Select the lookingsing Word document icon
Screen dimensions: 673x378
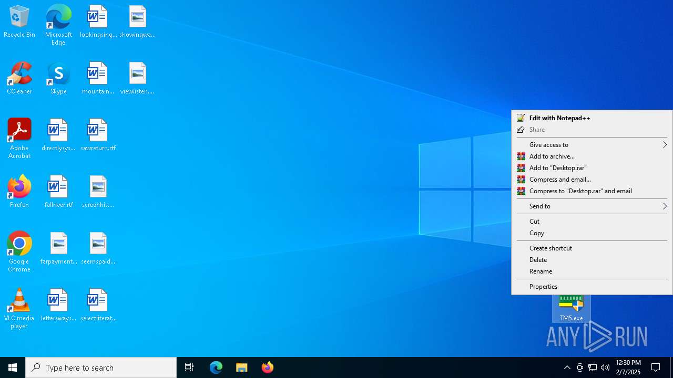coord(98,22)
